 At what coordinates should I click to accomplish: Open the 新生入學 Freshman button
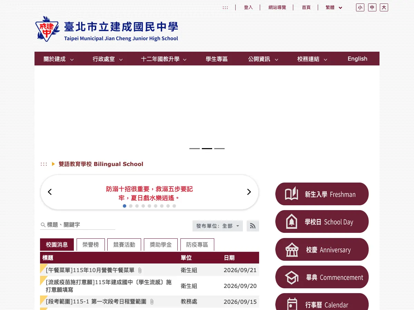click(322, 194)
